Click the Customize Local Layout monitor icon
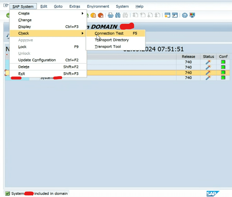This screenshot has width=232, height=197. tap(192, 15)
